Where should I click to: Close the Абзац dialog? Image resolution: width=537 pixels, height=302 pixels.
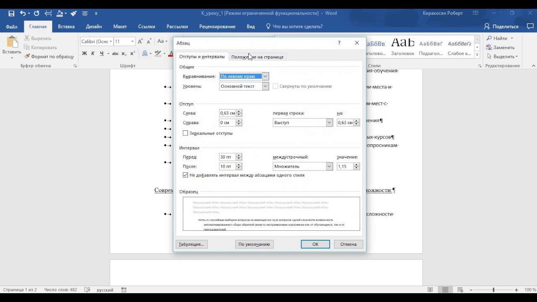(x=357, y=43)
